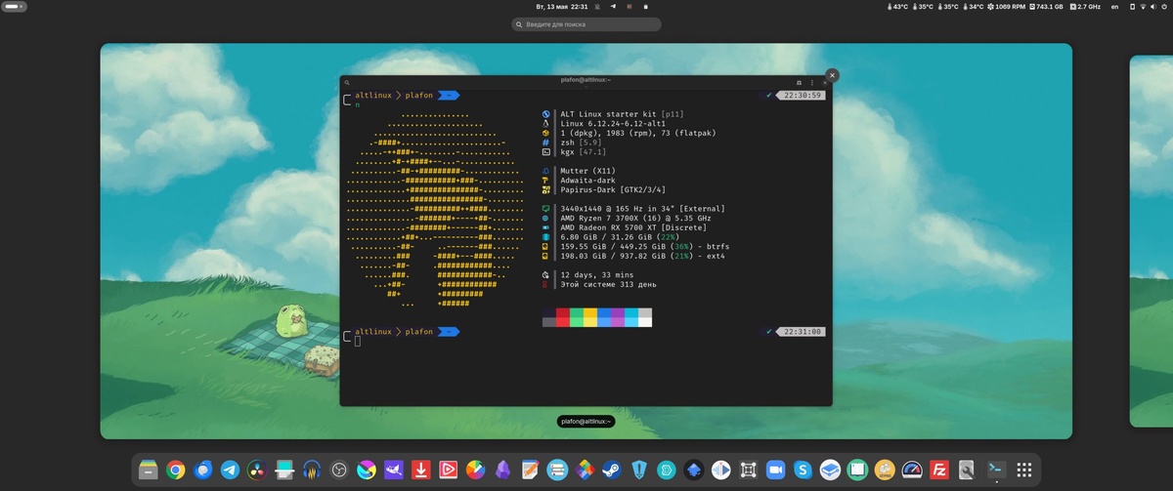1173x491 pixels.
Task: Click the plafon@altlinux:~ terminal title
Action: click(x=586, y=80)
